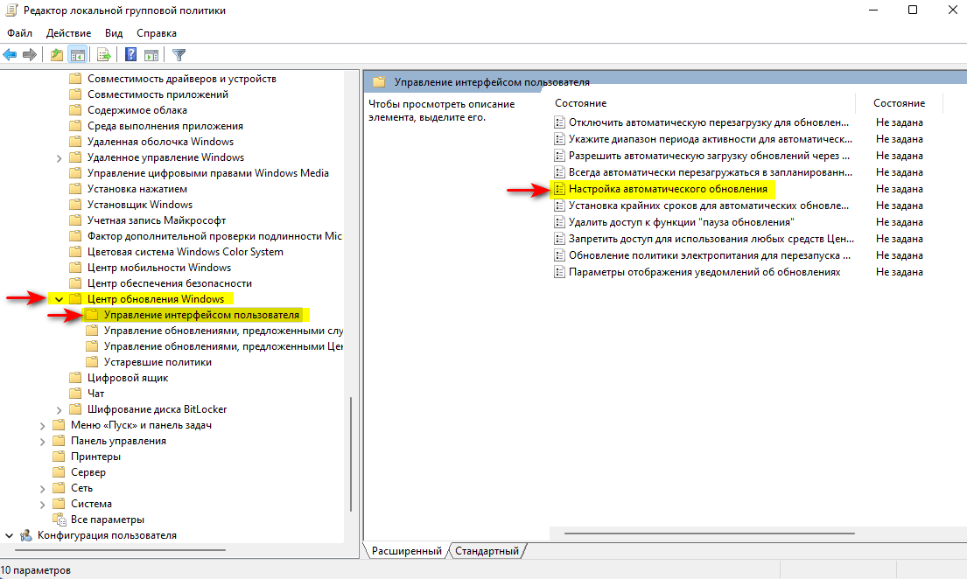
Task: Click the tree pane vertical scrollbar
Action: tap(350, 455)
